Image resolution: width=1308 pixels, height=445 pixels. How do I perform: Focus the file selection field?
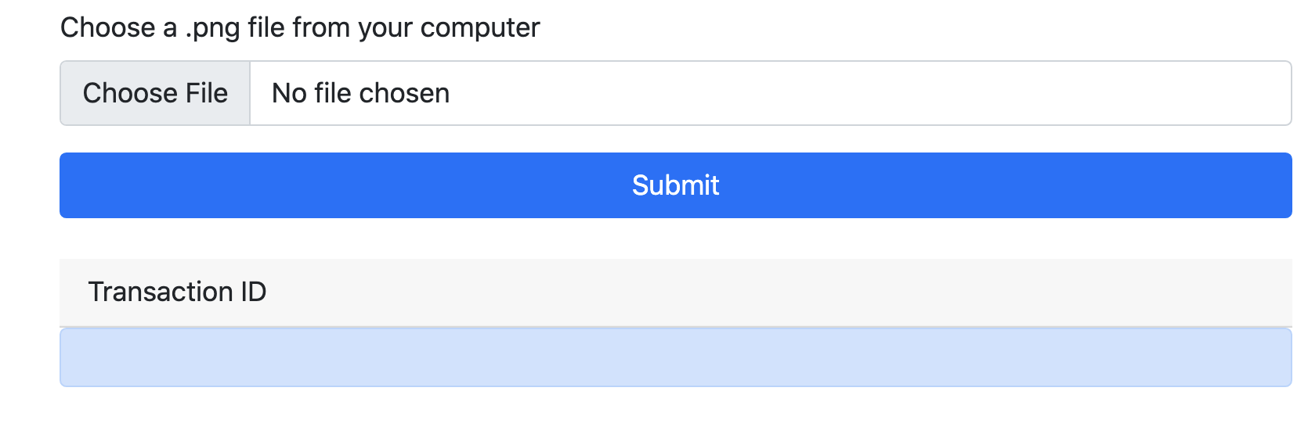pyautogui.click(x=675, y=93)
